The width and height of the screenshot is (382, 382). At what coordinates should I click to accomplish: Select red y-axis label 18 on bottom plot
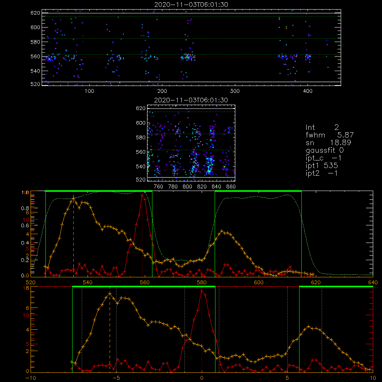26,288
